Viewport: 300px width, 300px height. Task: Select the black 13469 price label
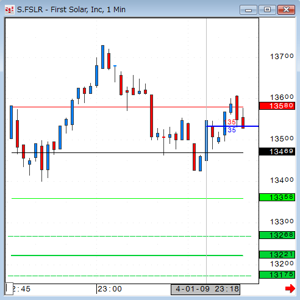pos(277,152)
